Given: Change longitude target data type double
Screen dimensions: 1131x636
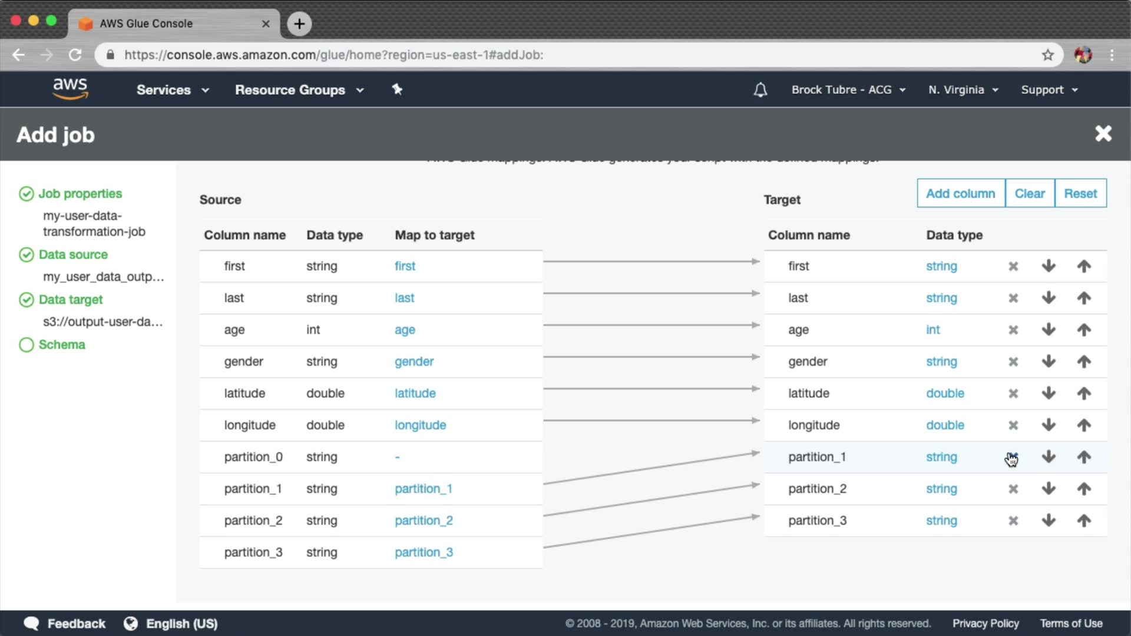Looking at the screenshot, I should 944,425.
